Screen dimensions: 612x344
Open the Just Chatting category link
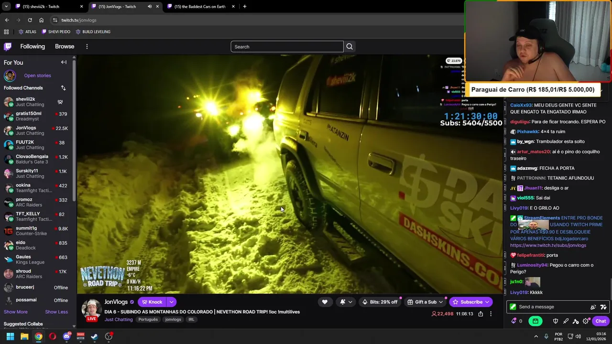pyautogui.click(x=119, y=319)
